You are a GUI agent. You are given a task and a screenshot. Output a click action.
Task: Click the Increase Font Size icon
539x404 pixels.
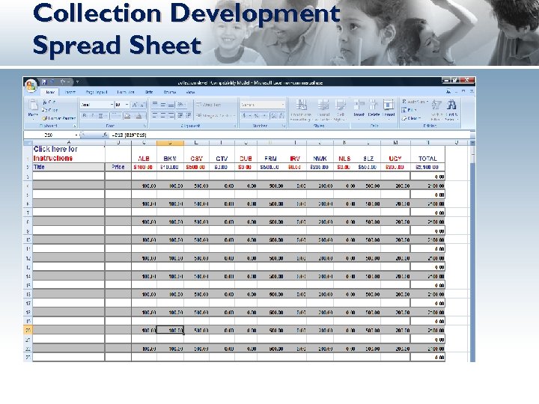pyautogui.click(x=135, y=105)
